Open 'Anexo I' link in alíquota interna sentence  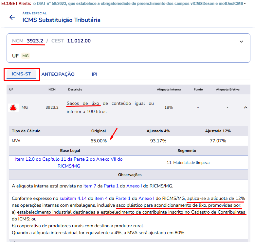coord(134,186)
